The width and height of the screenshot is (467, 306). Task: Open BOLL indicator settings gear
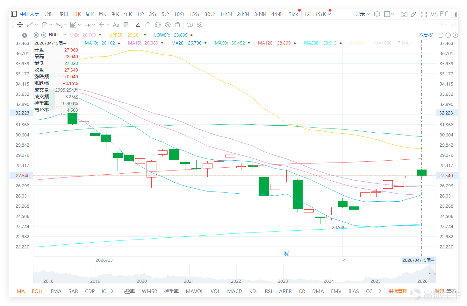point(36,35)
